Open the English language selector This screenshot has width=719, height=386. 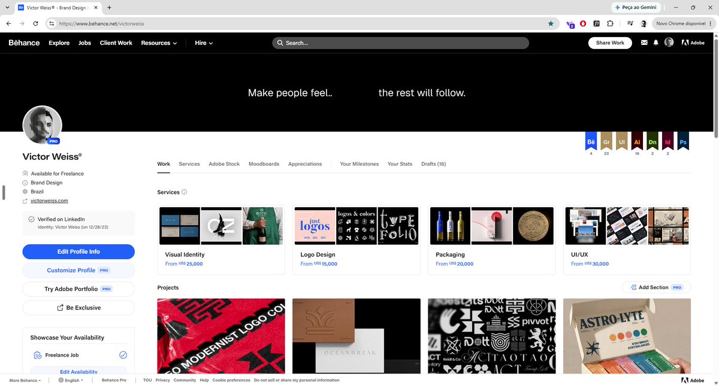click(x=70, y=380)
